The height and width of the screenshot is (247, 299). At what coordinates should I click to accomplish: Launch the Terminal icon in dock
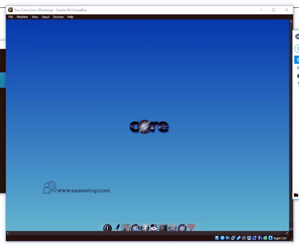(163, 228)
